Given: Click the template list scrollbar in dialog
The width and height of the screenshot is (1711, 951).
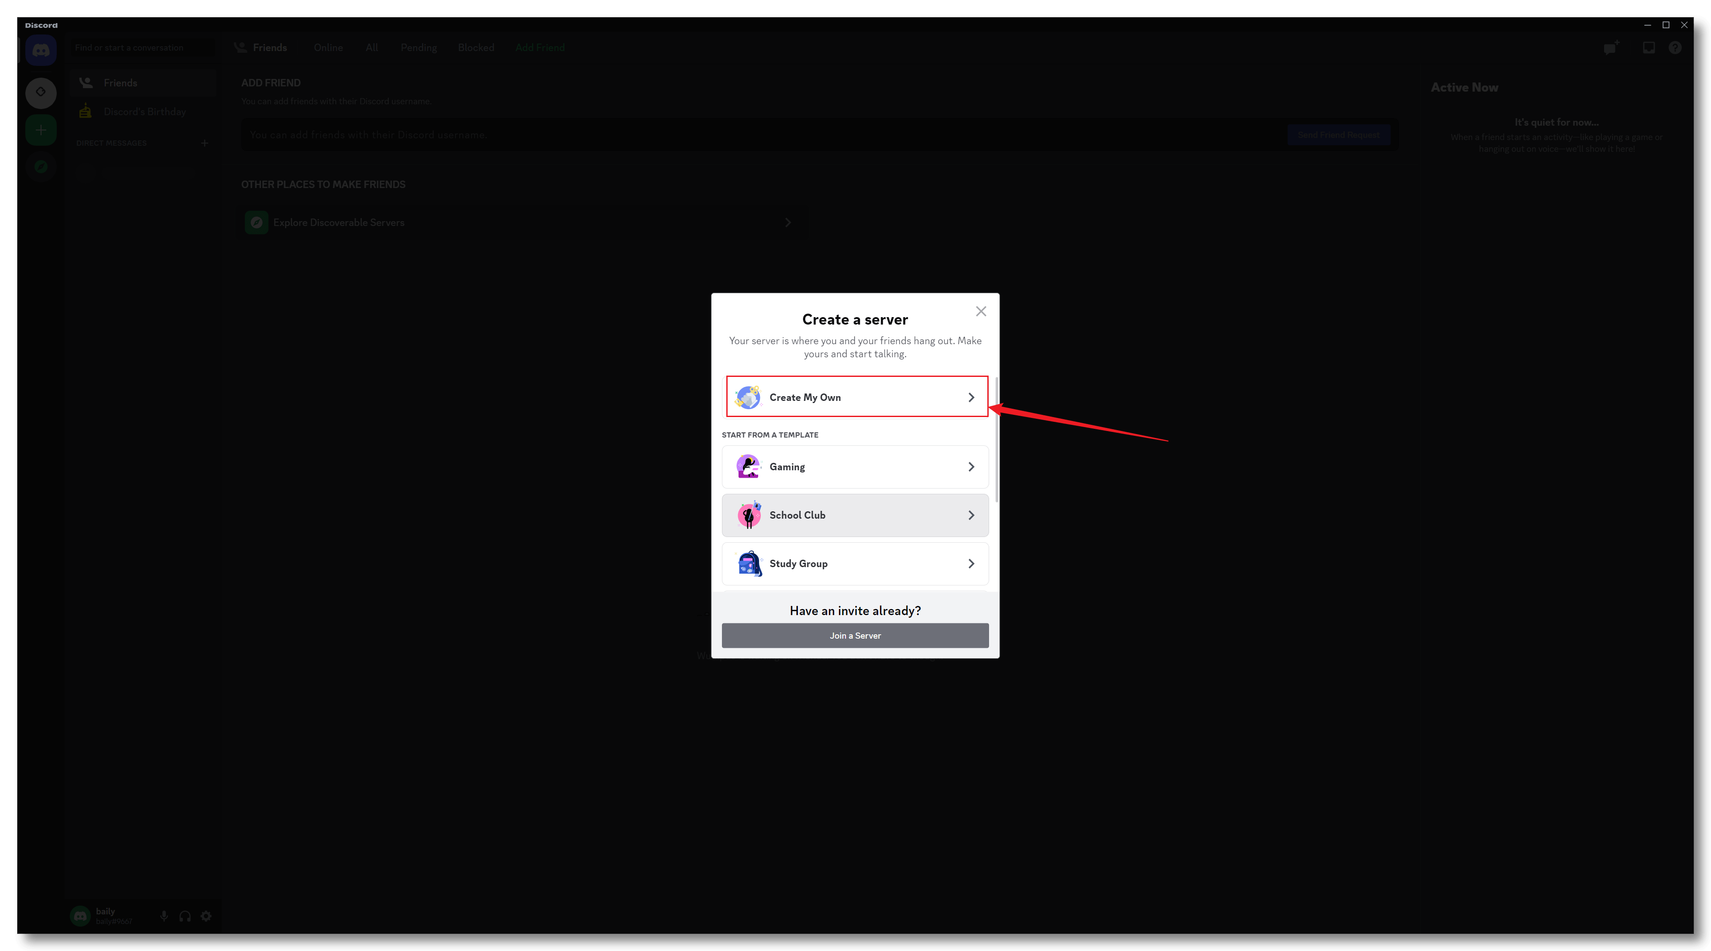Looking at the screenshot, I should coord(997,439).
